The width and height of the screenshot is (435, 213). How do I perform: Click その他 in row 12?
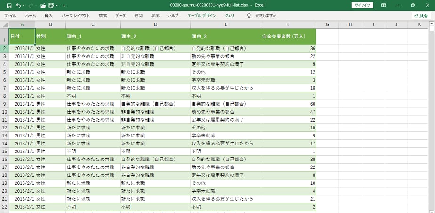click(x=198, y=128)
